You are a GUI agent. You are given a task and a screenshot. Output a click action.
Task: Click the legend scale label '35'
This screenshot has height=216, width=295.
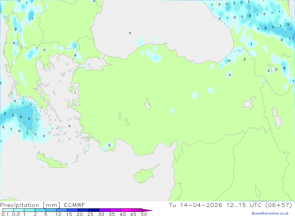tap(112, 214)
